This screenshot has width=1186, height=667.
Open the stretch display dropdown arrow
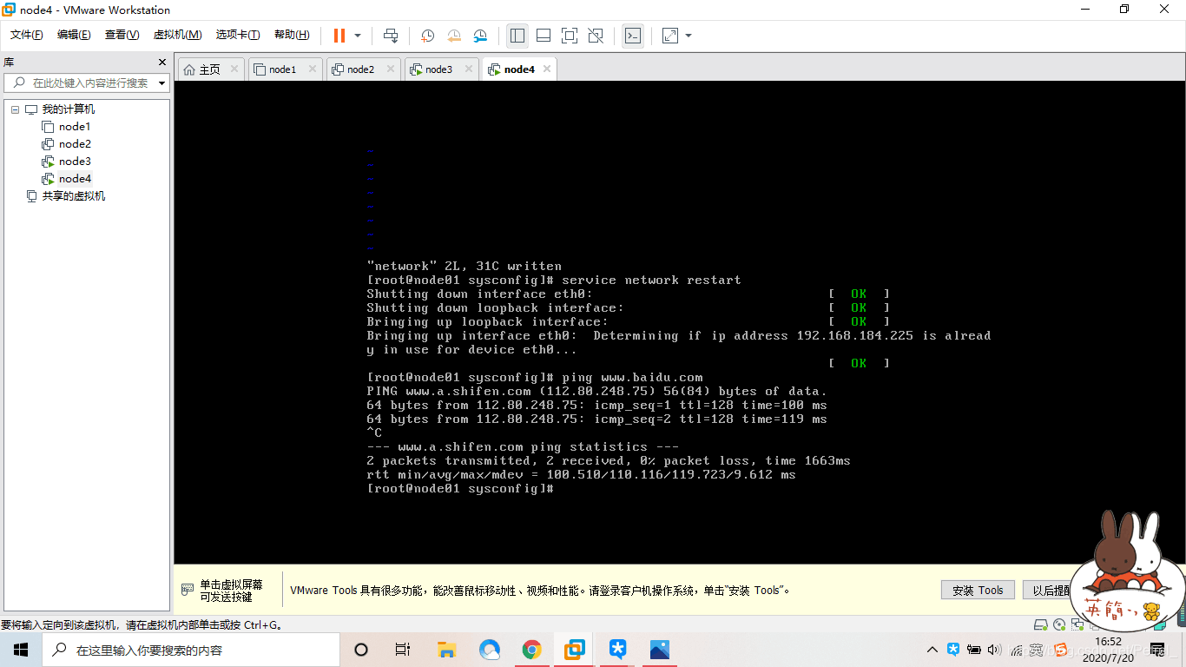689,36
